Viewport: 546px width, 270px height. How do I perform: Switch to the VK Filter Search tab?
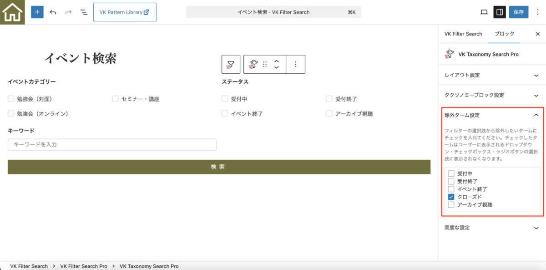coord(463,34)
